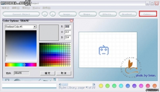Click the 物件 SHAPE text field
This screenshot has width=160, height=92.
point(21,73)
